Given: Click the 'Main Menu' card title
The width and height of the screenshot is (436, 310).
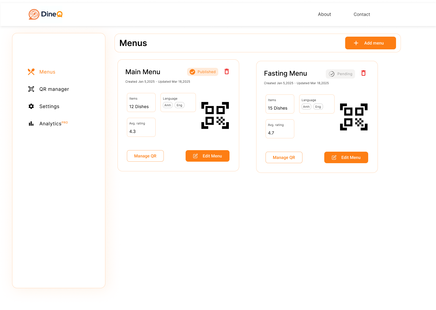Looking at the screenshot, I should click(143, 72).
